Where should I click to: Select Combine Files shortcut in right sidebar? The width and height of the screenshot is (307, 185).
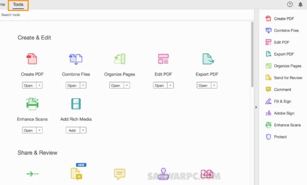point(282,30)
